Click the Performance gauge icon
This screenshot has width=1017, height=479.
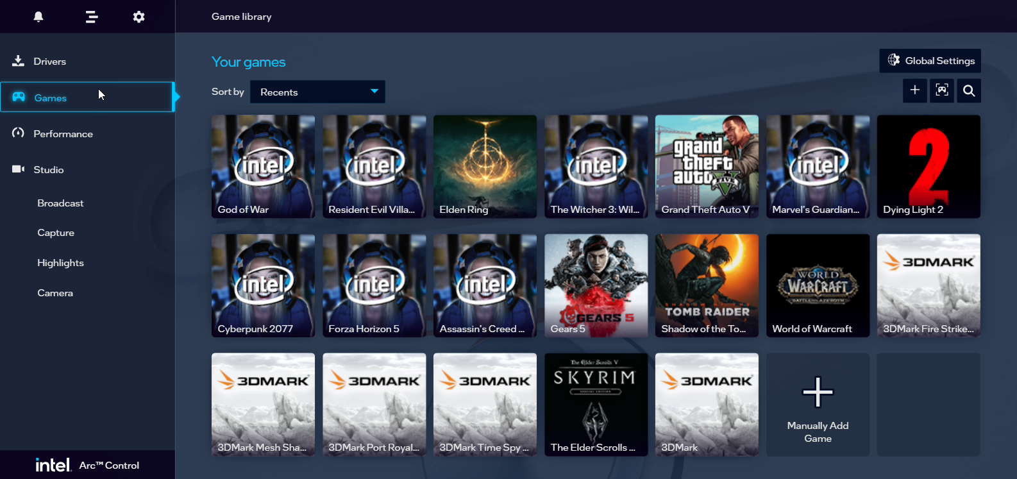[x=18, y=133]
